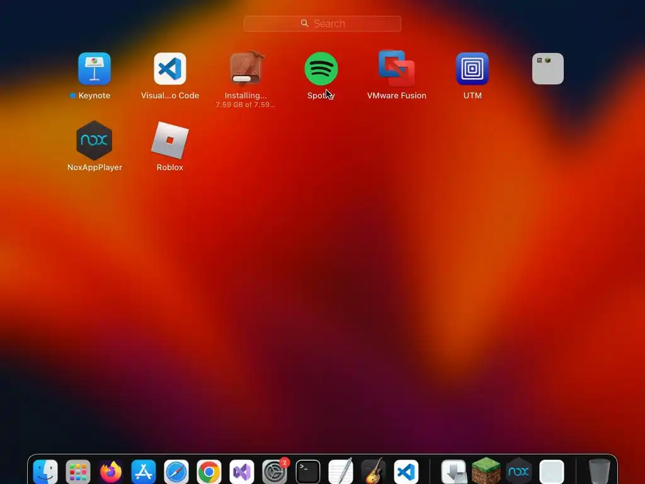The height and width of the screenshot is (484, 645).
Task: Open the Nox icon in the Dock
Action: coord(519,471)
